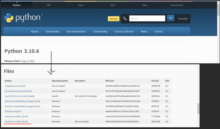Click the MD5 sum 8f46453e68ef38e5544a76d84df3994c
The width and height of the screenshot is (220, 129).
click(122, 122)
